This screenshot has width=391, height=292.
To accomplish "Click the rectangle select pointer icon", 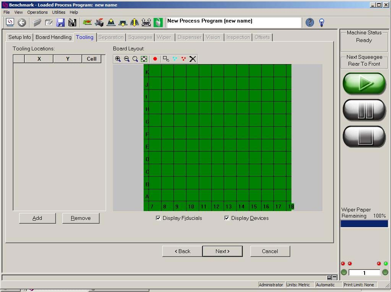I will click(166, 59).
